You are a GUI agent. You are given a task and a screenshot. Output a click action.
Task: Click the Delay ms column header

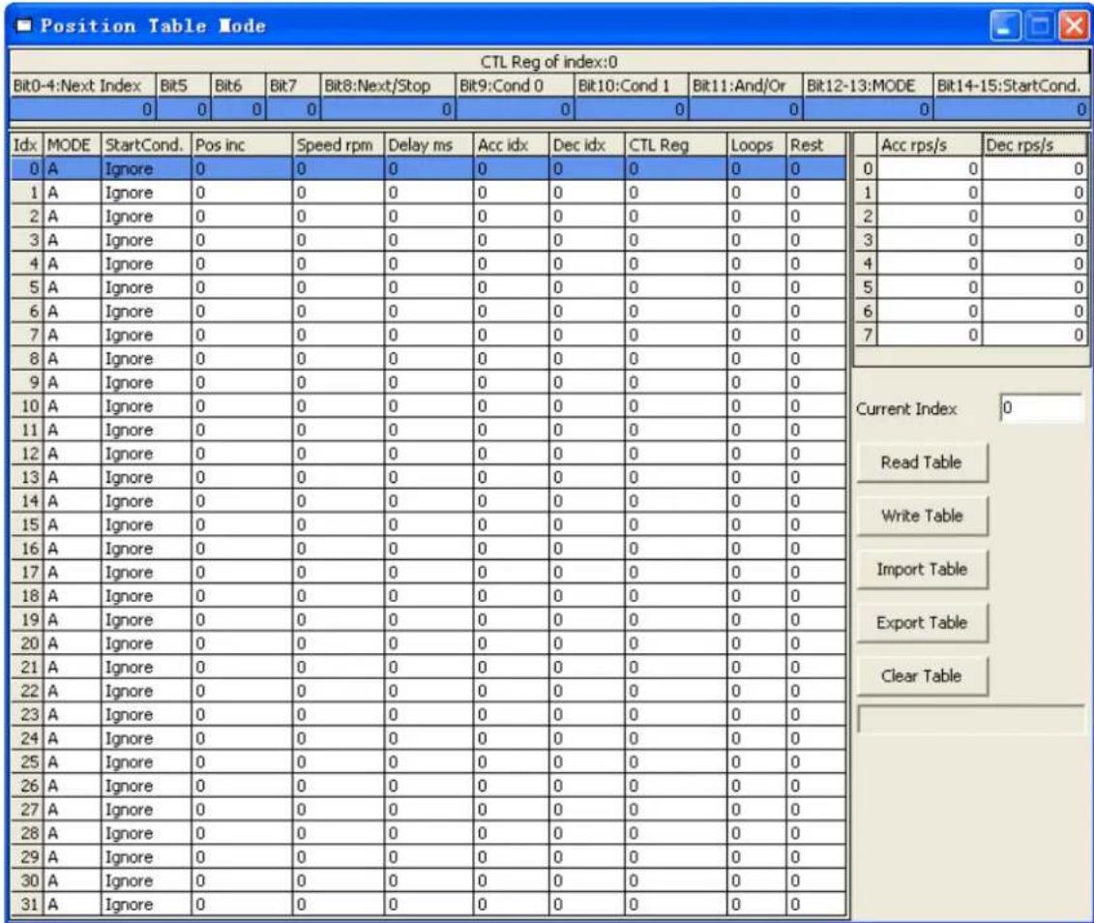pyautogui.click(x=429, y=145)
